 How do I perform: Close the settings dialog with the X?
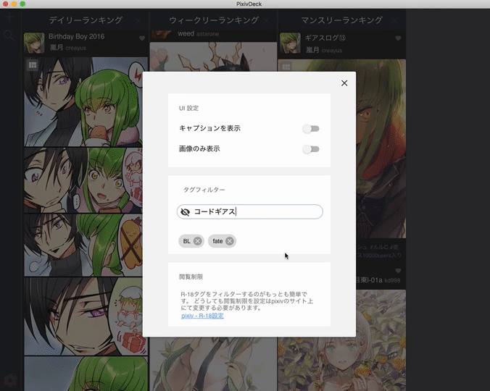pyautogui.click(x=344, y=83)
